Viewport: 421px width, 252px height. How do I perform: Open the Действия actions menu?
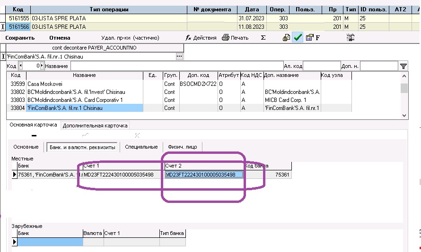click(201, 38)
